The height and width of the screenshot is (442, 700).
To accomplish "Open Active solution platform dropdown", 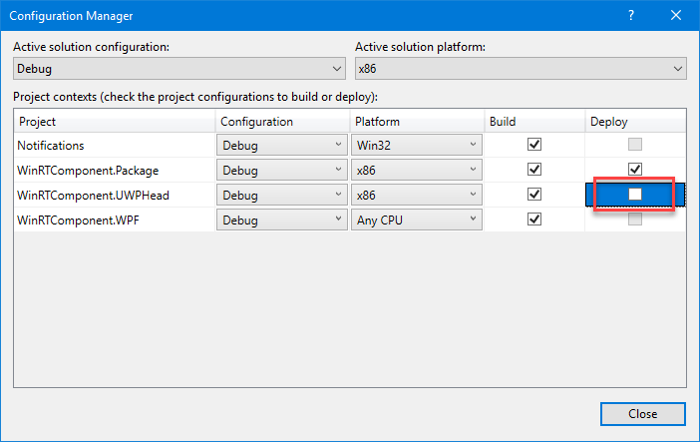I will coord(522,69).
